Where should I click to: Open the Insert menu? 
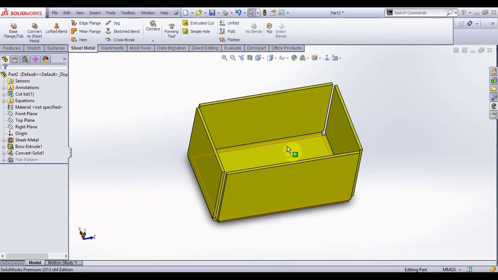click(x=95, y=13)
